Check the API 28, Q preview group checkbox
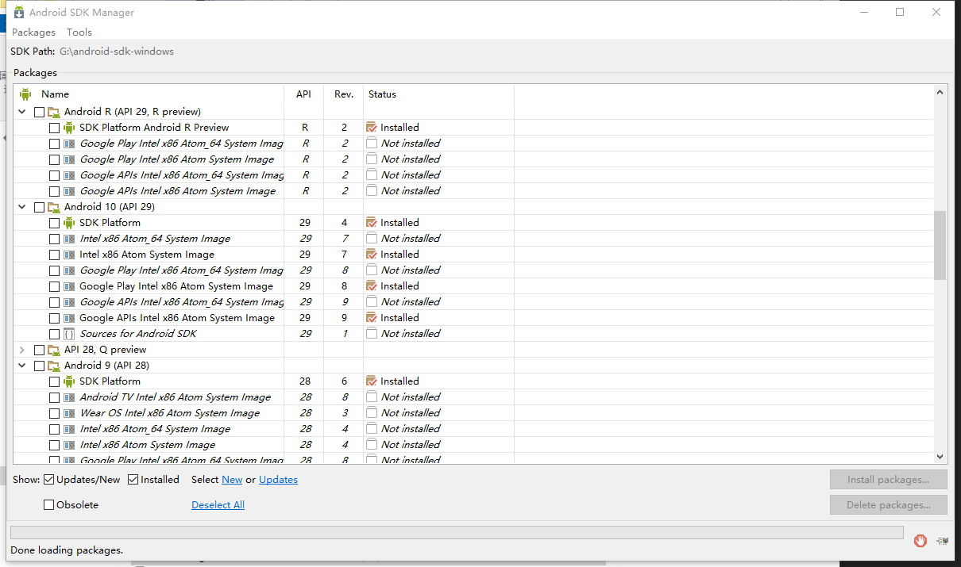961x567 pixels. [x=39, y=350]
